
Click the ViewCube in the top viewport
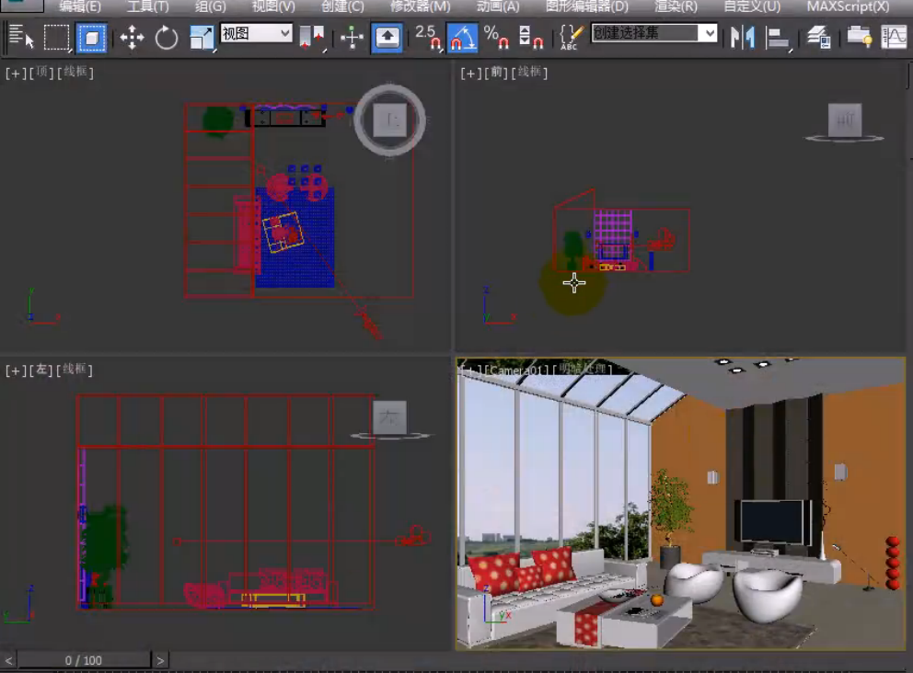(x=389, y=120)
